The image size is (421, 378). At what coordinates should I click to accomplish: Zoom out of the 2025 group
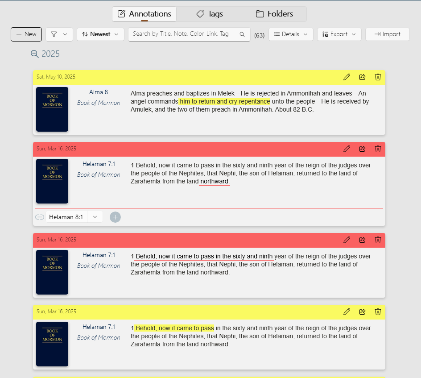click(x=34, y=54)
